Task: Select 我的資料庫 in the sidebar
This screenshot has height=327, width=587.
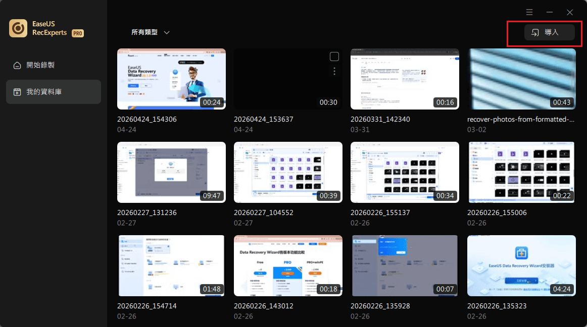Action: 54,92
